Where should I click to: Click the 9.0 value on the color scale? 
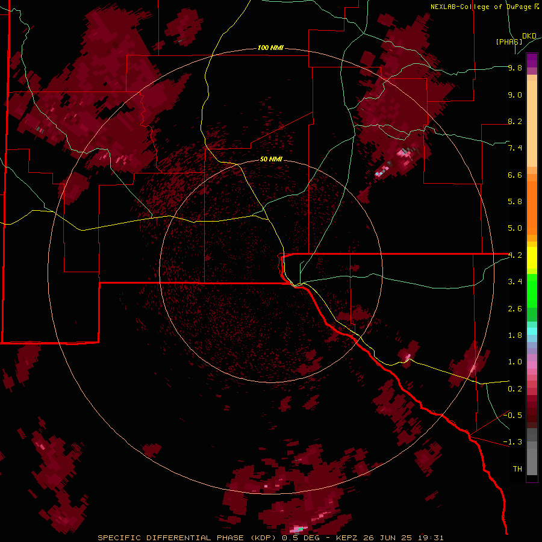pos(515,95)
